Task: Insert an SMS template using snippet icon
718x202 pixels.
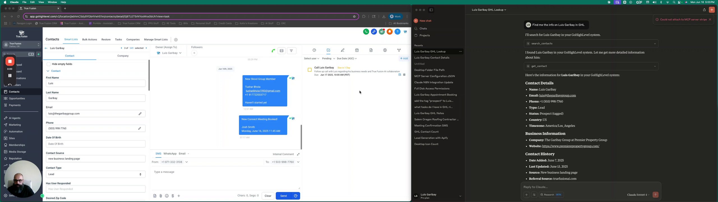Action: 155,196
